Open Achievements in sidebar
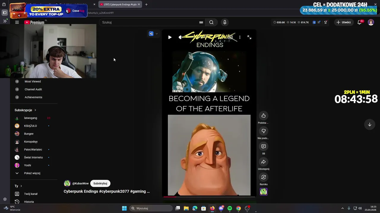 33,97
